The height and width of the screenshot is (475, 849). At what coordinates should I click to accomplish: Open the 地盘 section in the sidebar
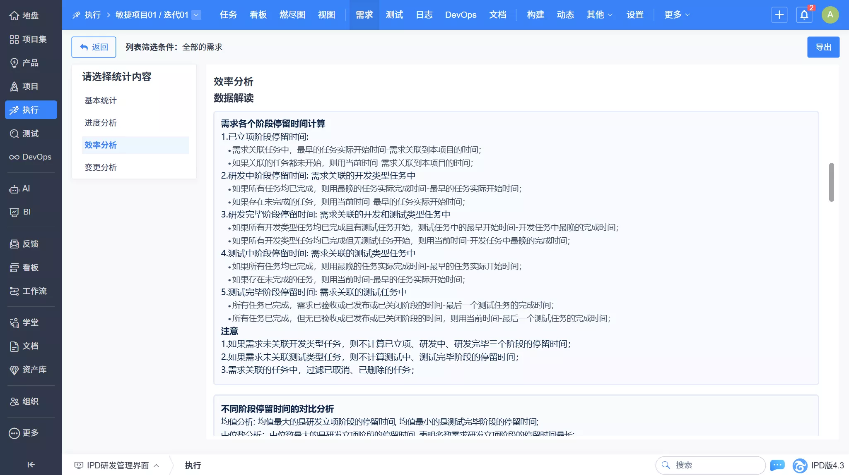(x=29, y=15)
